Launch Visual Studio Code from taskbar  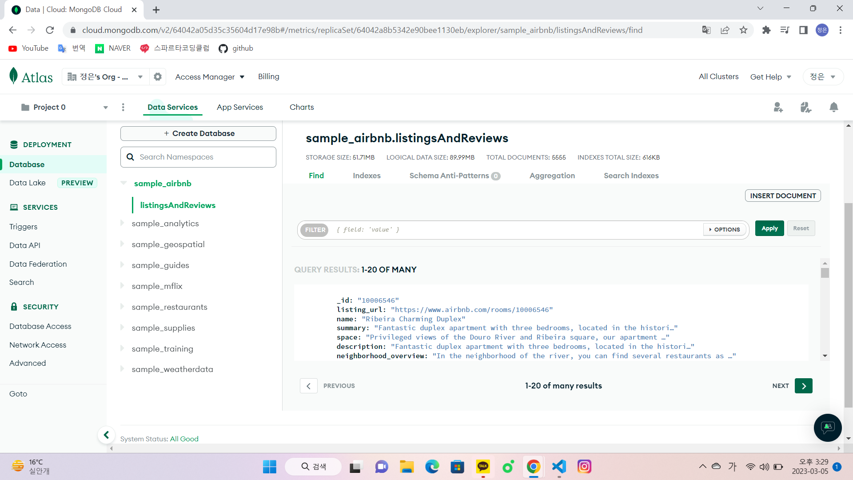559,467
